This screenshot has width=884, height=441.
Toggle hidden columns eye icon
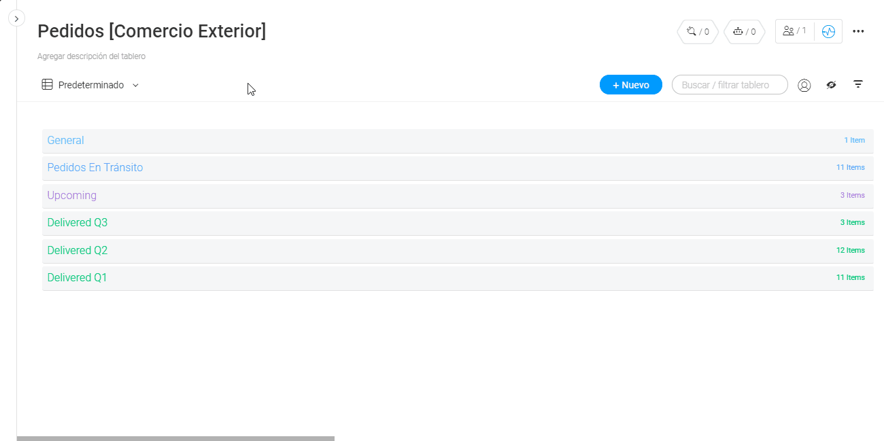831,85
